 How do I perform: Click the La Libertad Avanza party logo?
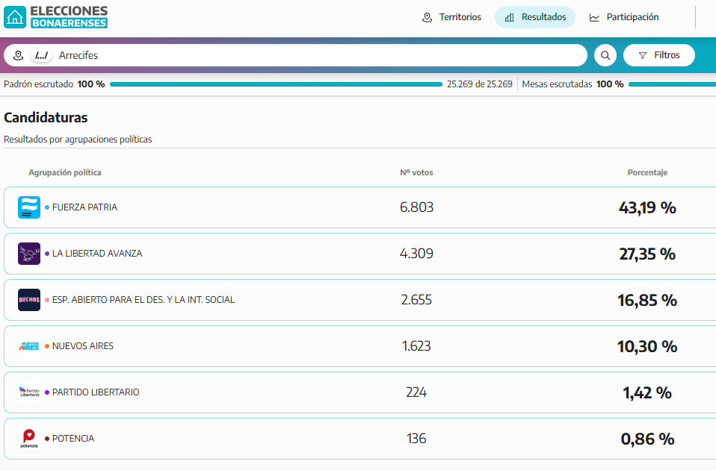[29, 254]
